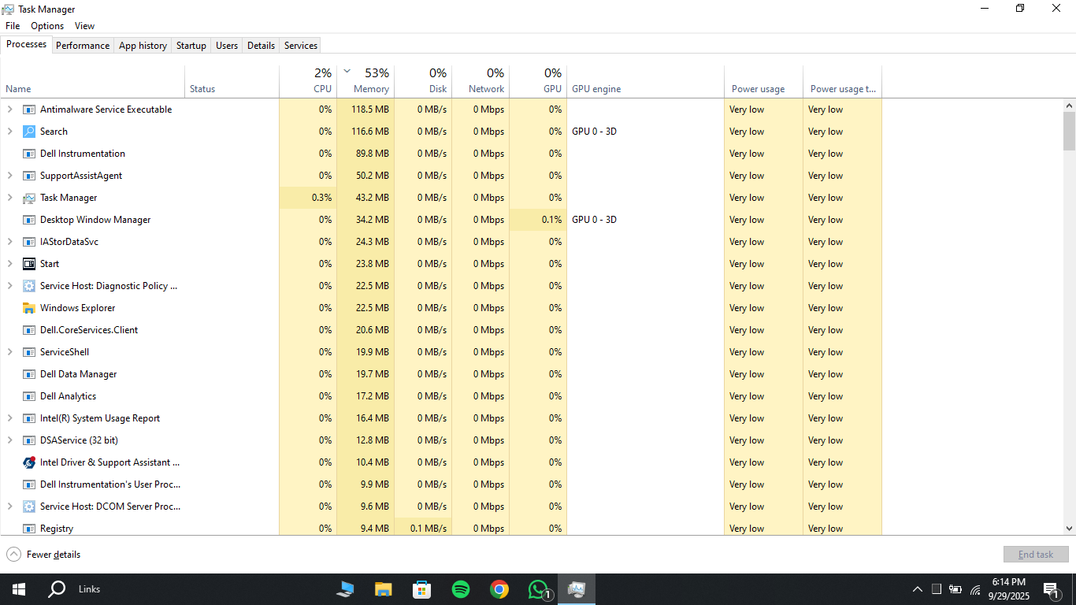The image size is (1076, 605).
Task: Expand the DSAService (32 bit) process group
Action: pos(10,440)
